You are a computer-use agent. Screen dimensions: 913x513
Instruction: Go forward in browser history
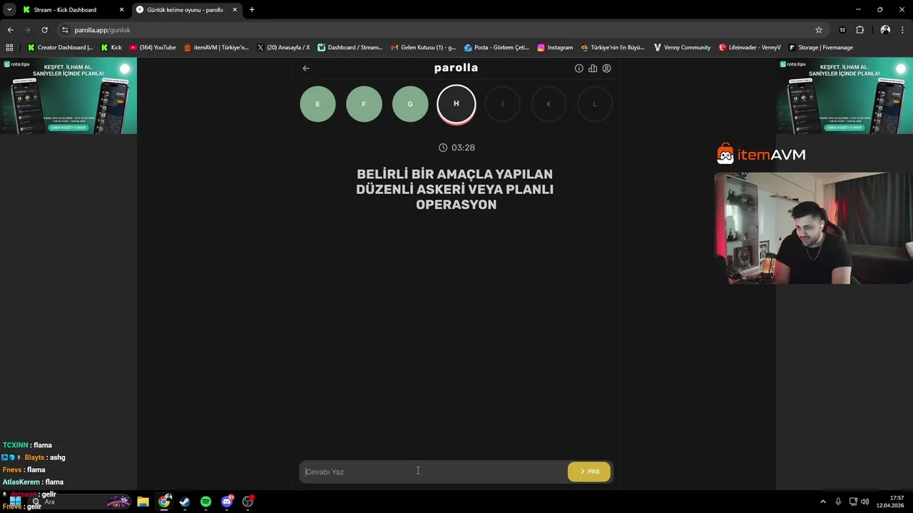pos(27,30)
